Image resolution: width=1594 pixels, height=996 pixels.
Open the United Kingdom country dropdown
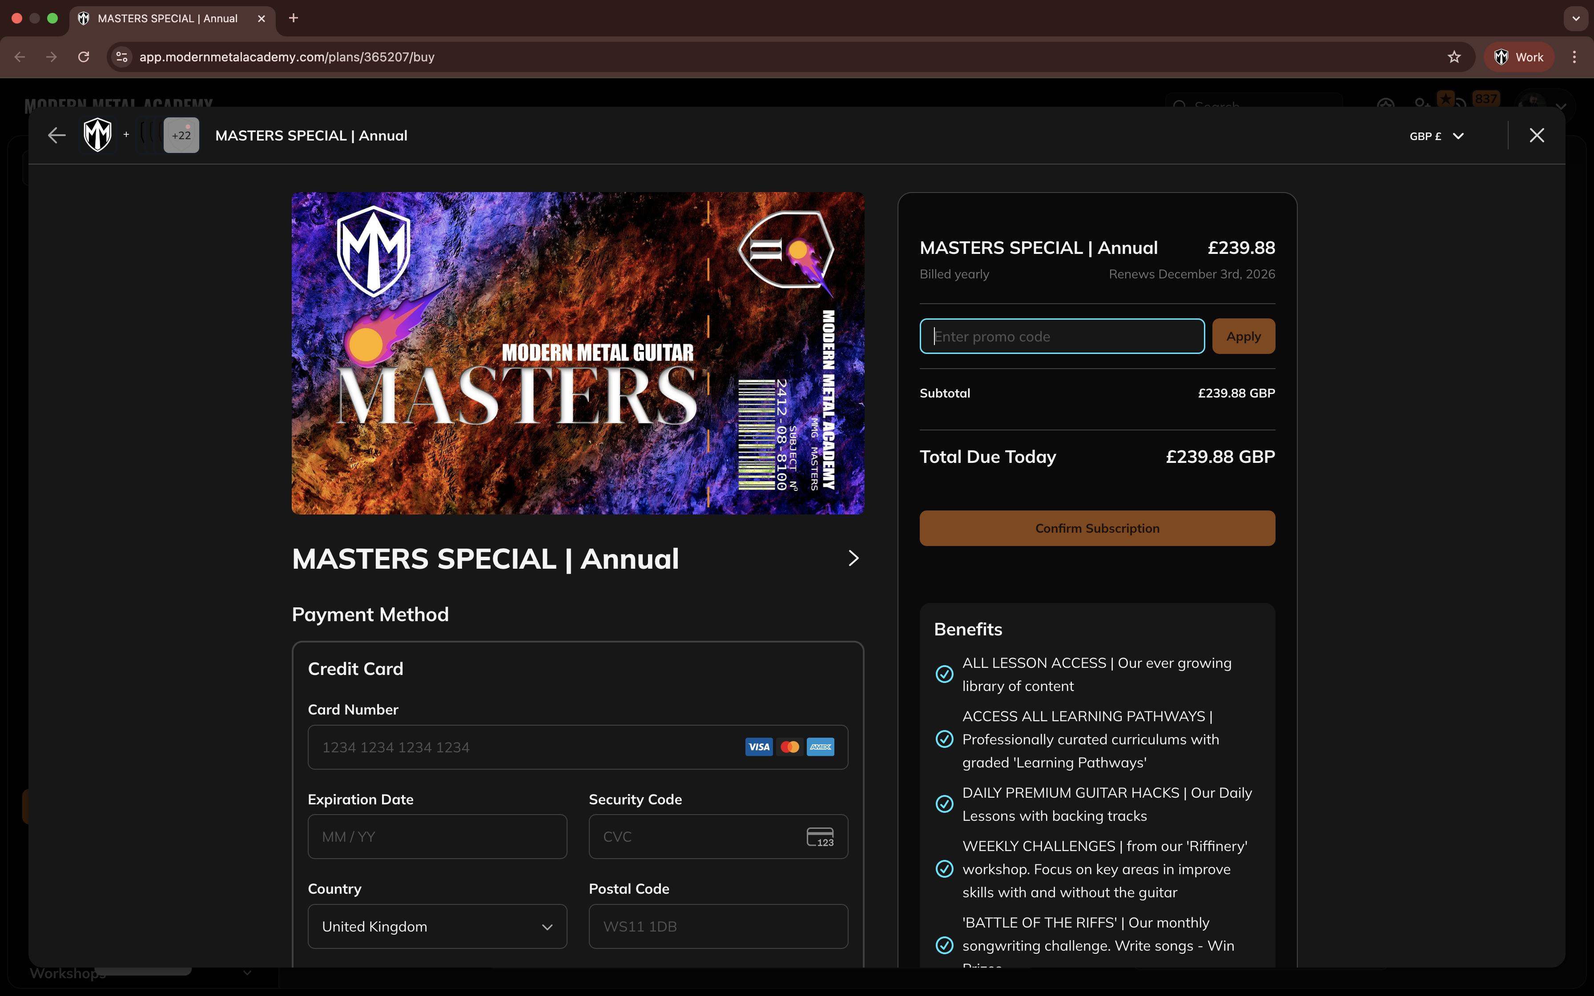[437, 926]
